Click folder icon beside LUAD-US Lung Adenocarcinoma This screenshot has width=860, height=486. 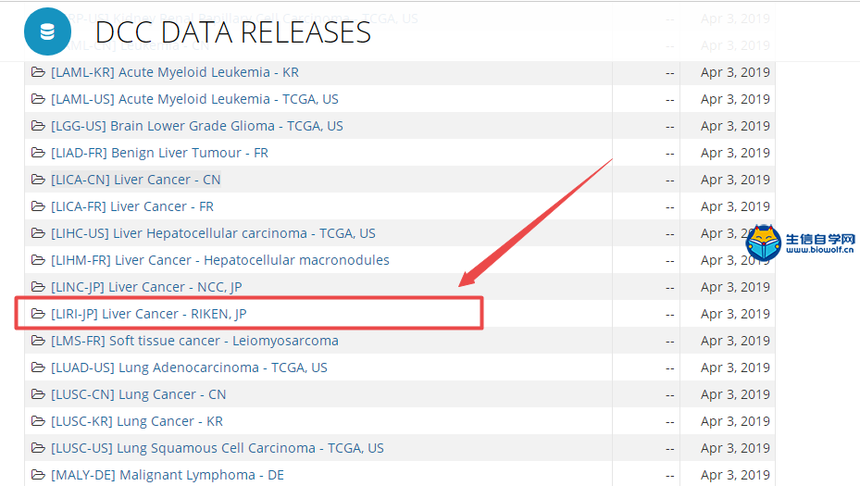[x=38, y=368]
